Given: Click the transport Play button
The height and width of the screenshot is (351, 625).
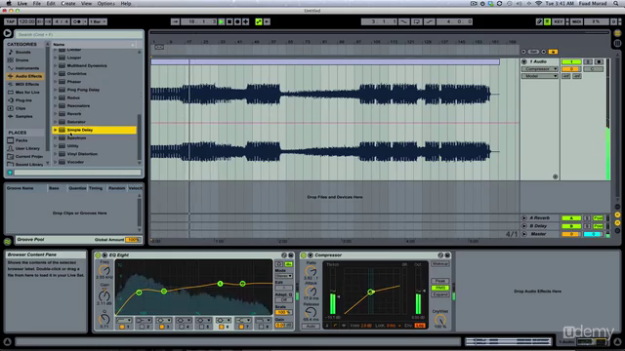Looking at the screenshot, I should (222, 21).
